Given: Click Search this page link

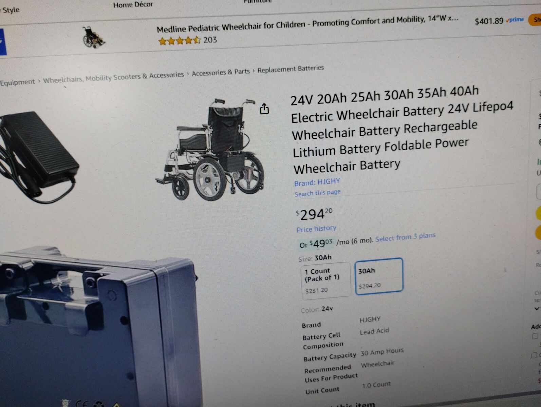Looking at the screenshot, I should point(317,193).
